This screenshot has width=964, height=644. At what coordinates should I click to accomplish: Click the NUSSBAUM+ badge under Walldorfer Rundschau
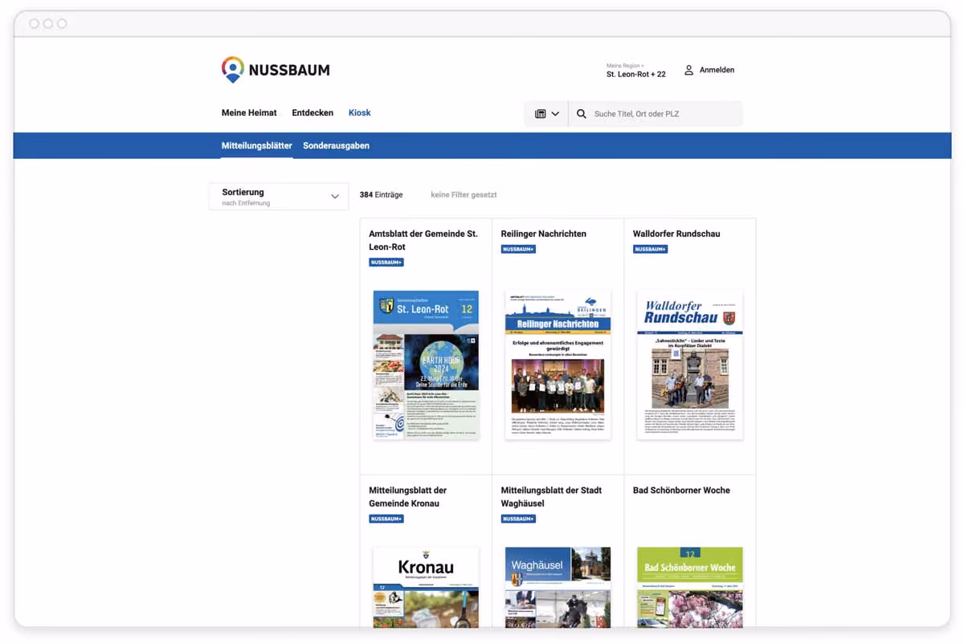click(x=650, y=250)
